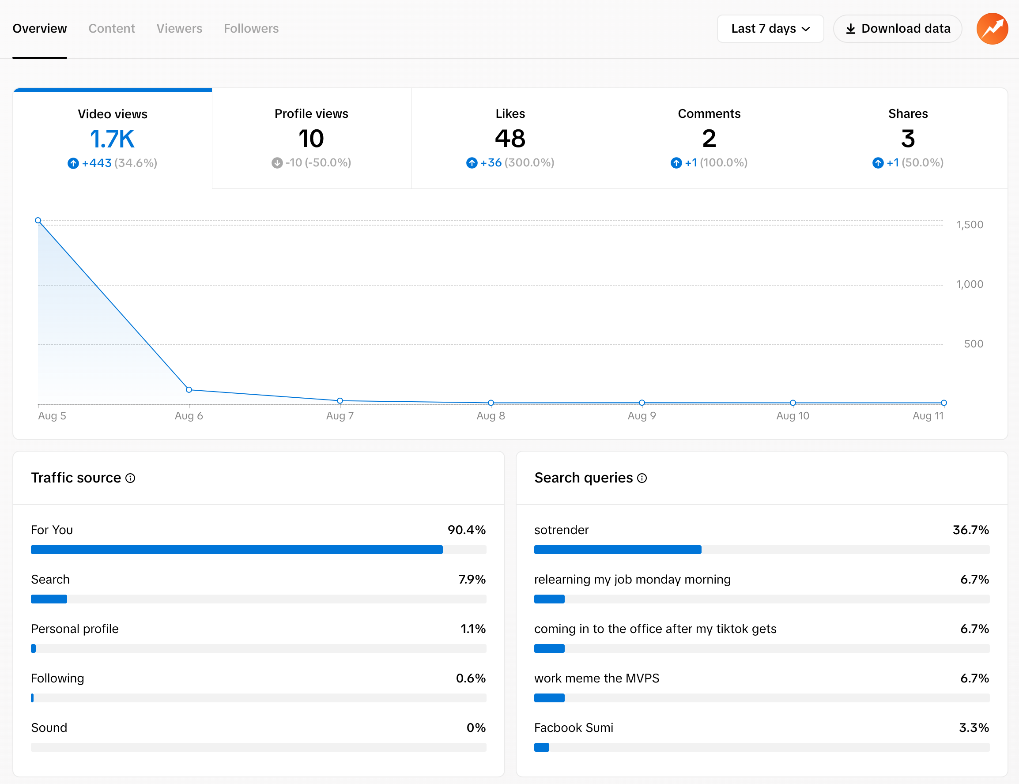Switch to the Content tab
Screen dimensions: 1019x784
[112, 28]
